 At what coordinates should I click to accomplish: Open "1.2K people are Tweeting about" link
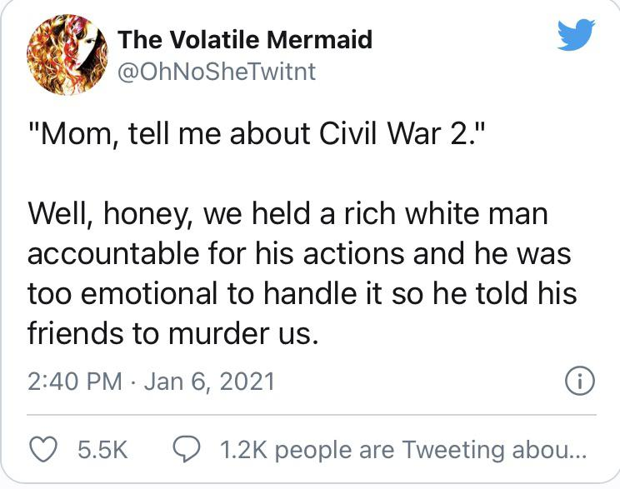point(403,451)
